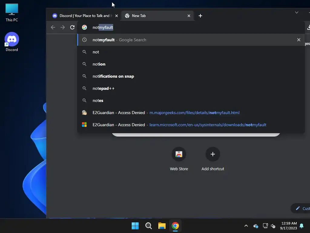Click the browser back arrow

coord(53,27)
